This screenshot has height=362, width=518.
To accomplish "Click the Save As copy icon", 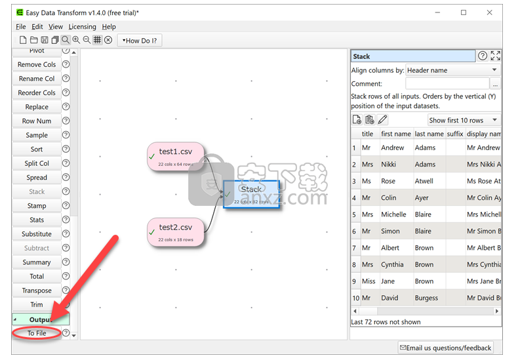I will [55, 40].
